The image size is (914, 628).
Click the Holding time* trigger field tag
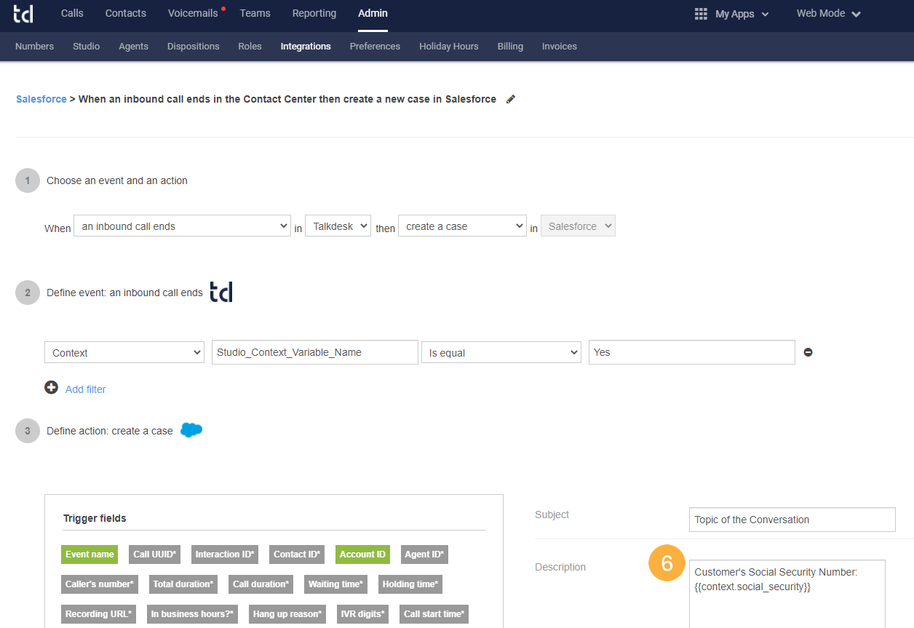pos(410,584)
